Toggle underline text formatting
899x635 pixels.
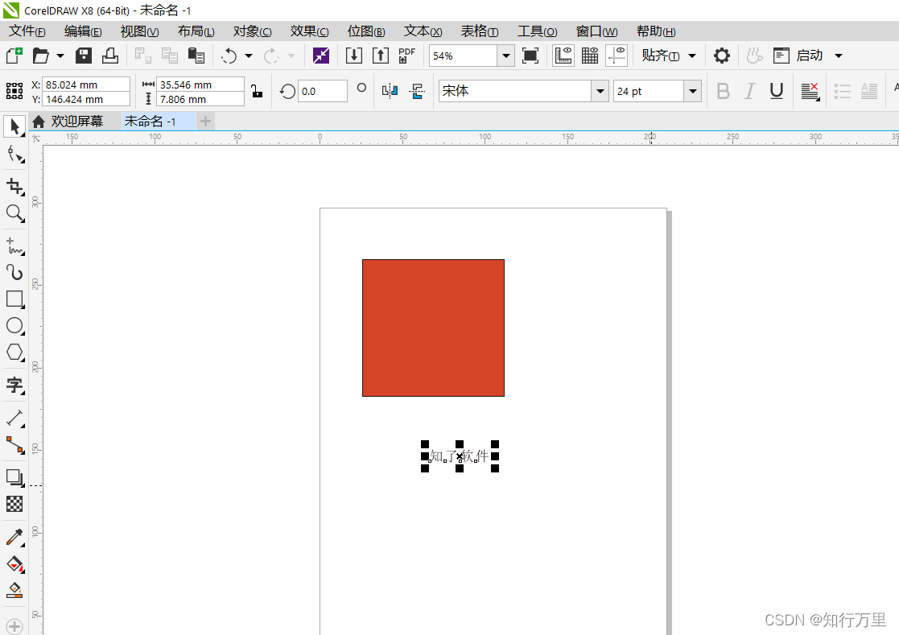(x=777, y=91)
